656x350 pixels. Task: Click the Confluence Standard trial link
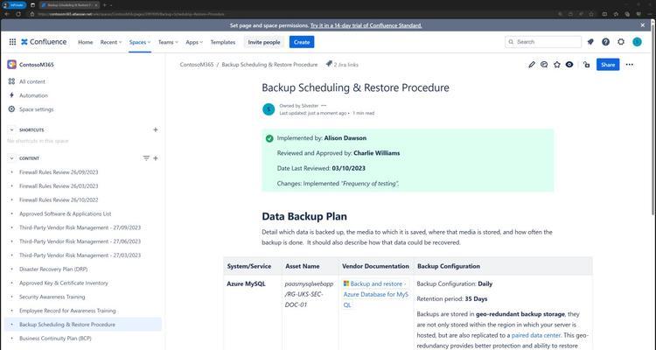pos(366,25)
